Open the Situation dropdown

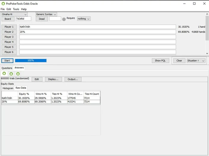196,61
